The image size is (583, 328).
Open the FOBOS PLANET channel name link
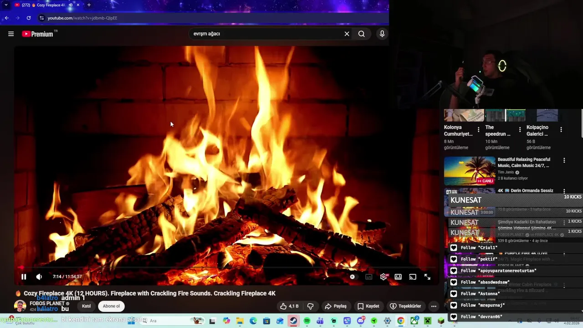click(x=47, y=303)
